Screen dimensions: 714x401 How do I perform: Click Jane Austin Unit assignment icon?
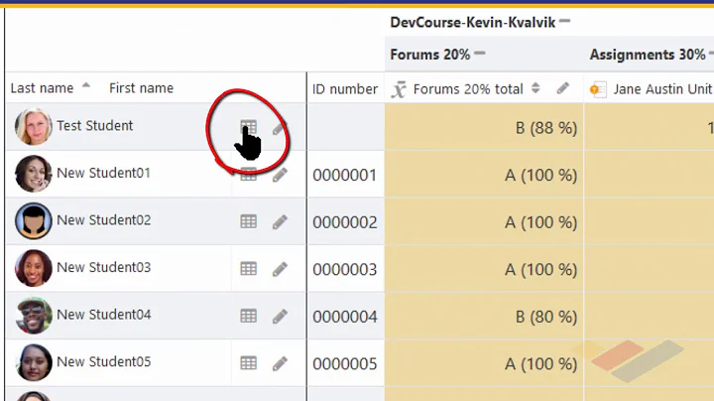pyautogui.click(x=598, y=89)
